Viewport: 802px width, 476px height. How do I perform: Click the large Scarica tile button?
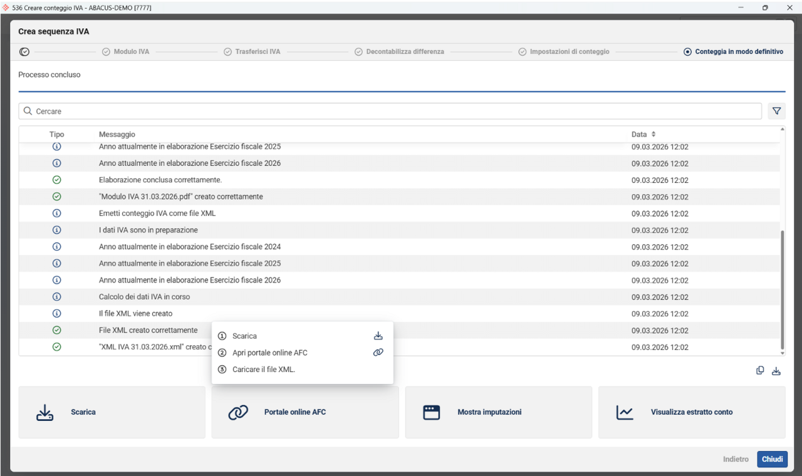(x=112, y=412)
